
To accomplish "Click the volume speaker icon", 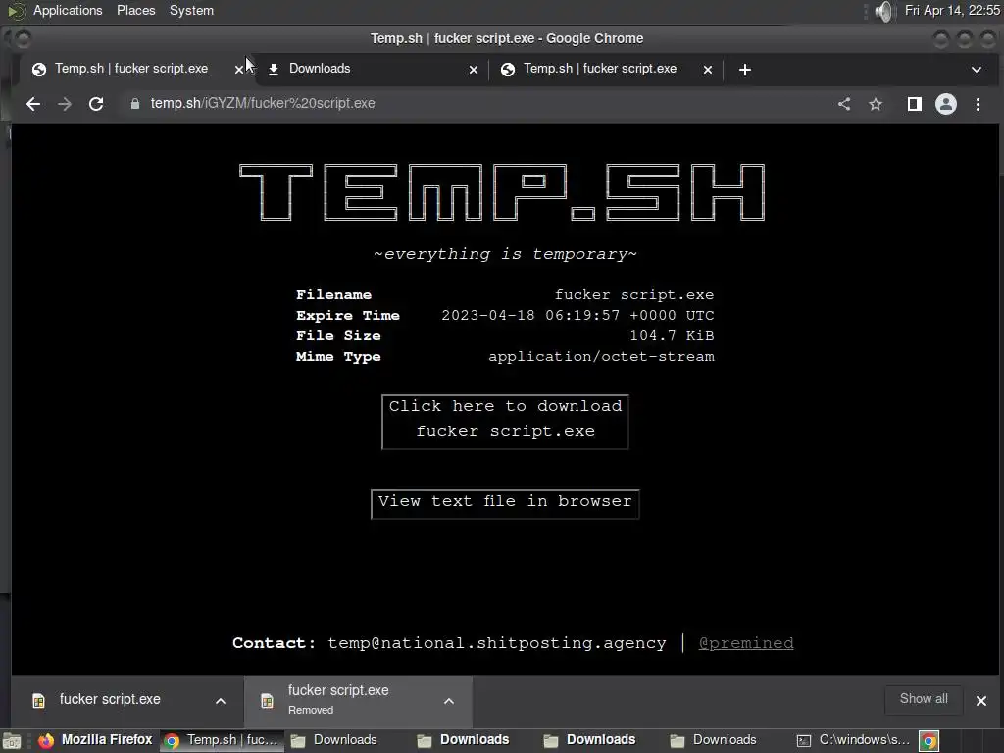I will pyautogui.click(x=883, y=11).
